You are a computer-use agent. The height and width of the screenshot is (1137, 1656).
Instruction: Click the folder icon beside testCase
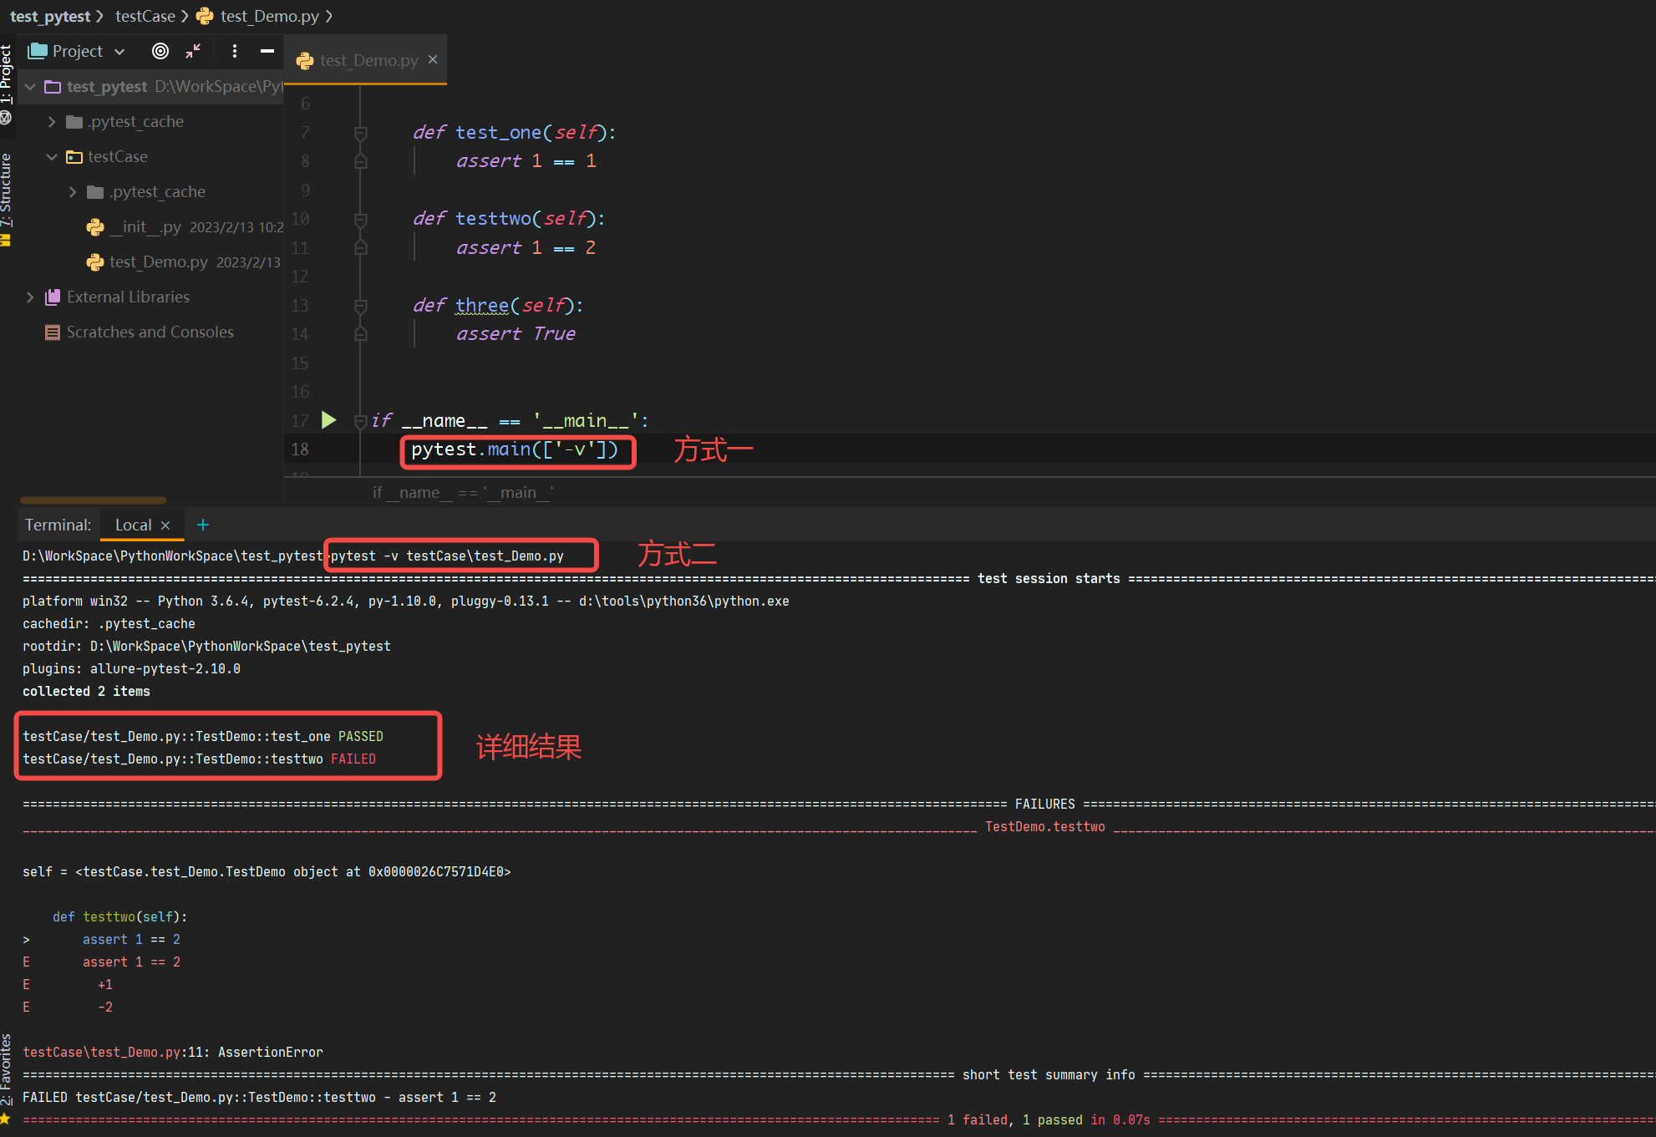74,157
